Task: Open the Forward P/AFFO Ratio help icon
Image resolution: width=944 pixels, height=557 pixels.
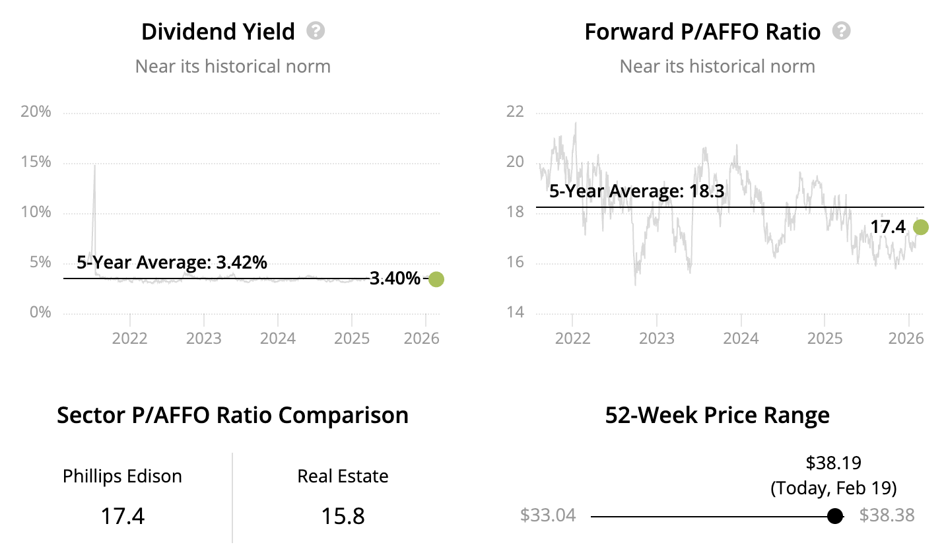Action: coord(841,31)
